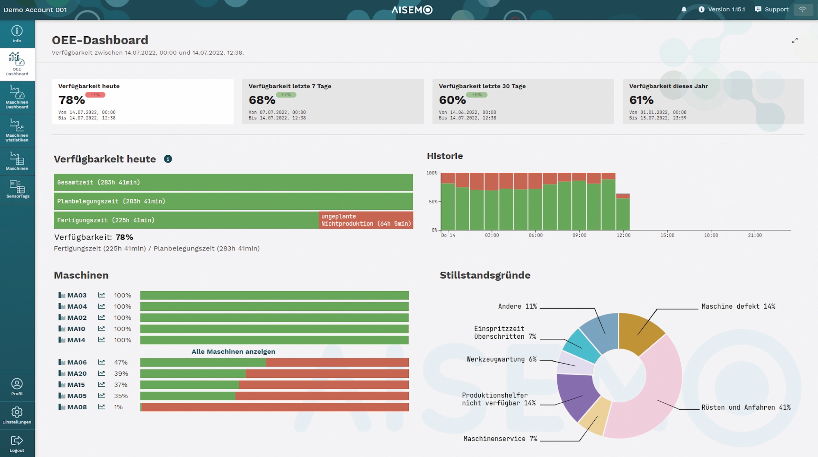This screenshot has height=457, width=818.
Task: Open Maschinen Statistiken in sidebar
Action: click(17, 131)
